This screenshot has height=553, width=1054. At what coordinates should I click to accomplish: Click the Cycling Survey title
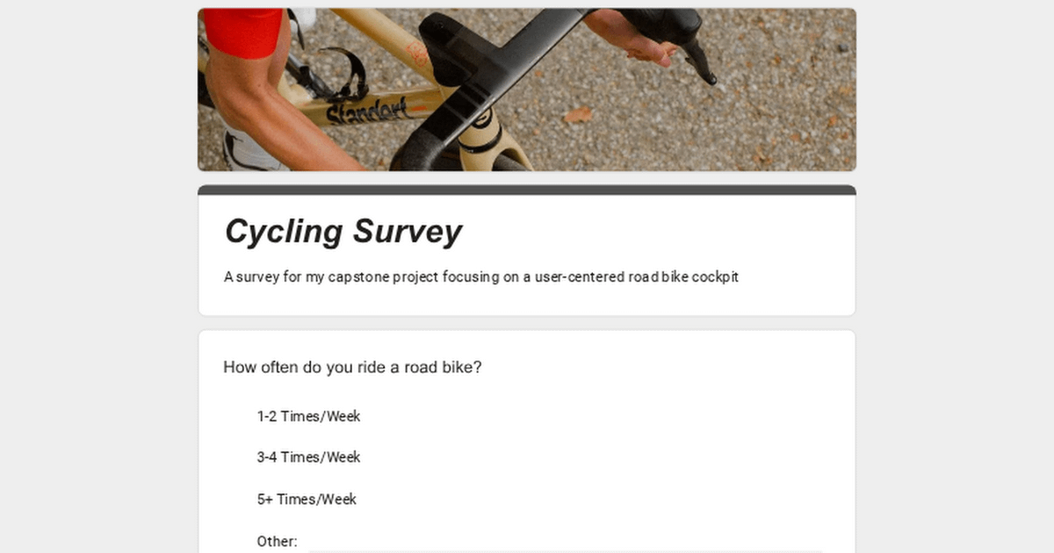pyautogui.click(x=343, y=232)
